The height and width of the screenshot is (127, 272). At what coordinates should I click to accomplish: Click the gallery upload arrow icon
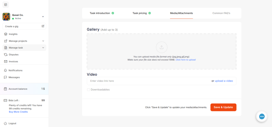click(x=161, y=47)
